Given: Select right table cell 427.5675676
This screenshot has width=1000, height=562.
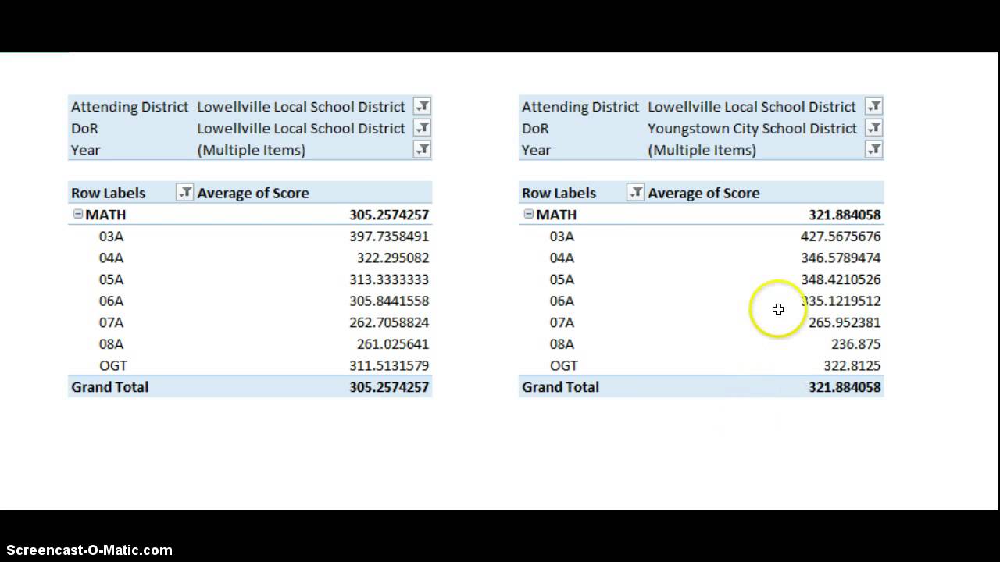Looking at the screenshot, I should tap(841, 236).
